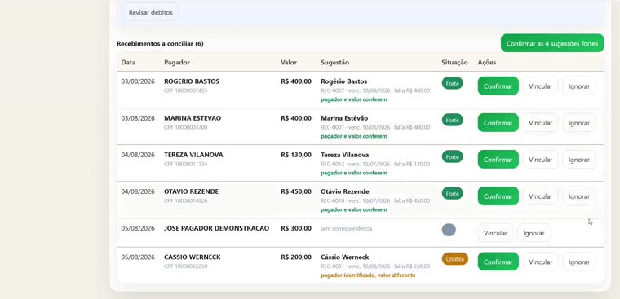Click the R$ 200,00 value
The width and height of the screenshot is (620, 299).
pyautogui.click(x=296, y=257)
